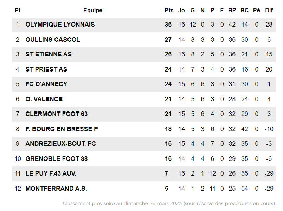The image size is (283, 211).
Task: Select the BP column header
Action: coord(232,10)
